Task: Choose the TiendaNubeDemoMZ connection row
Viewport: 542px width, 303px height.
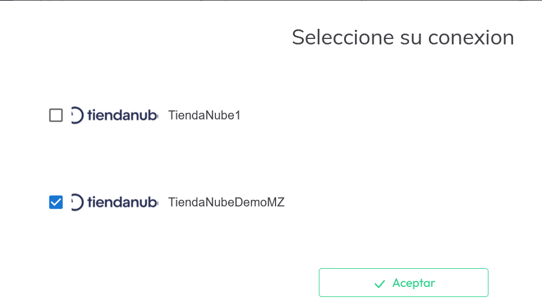Action: (x=226, y=203)
